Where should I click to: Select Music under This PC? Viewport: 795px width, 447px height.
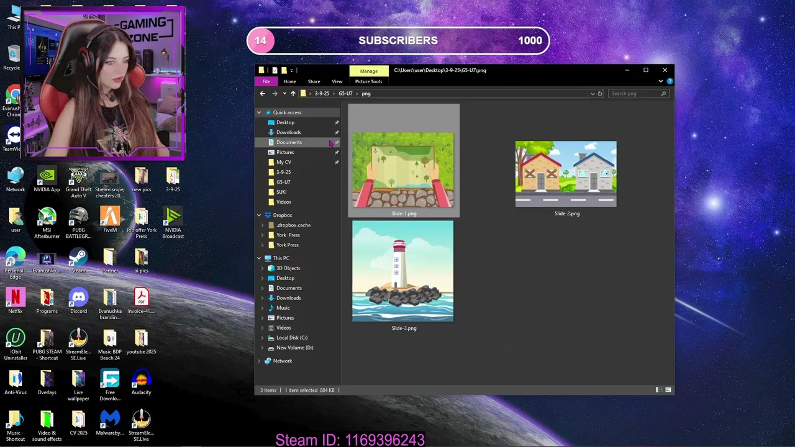click(x=298, y=308)
